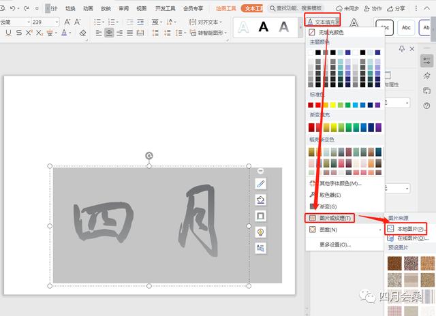Open the 文本填充 text fill dropdown
This screenshot has height=316, width=436.
tap(324, 22)
